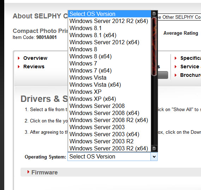This screenshot has height=190, width=201.
Task: Select Windows Server 2003 R2
Action: point(110,141)
